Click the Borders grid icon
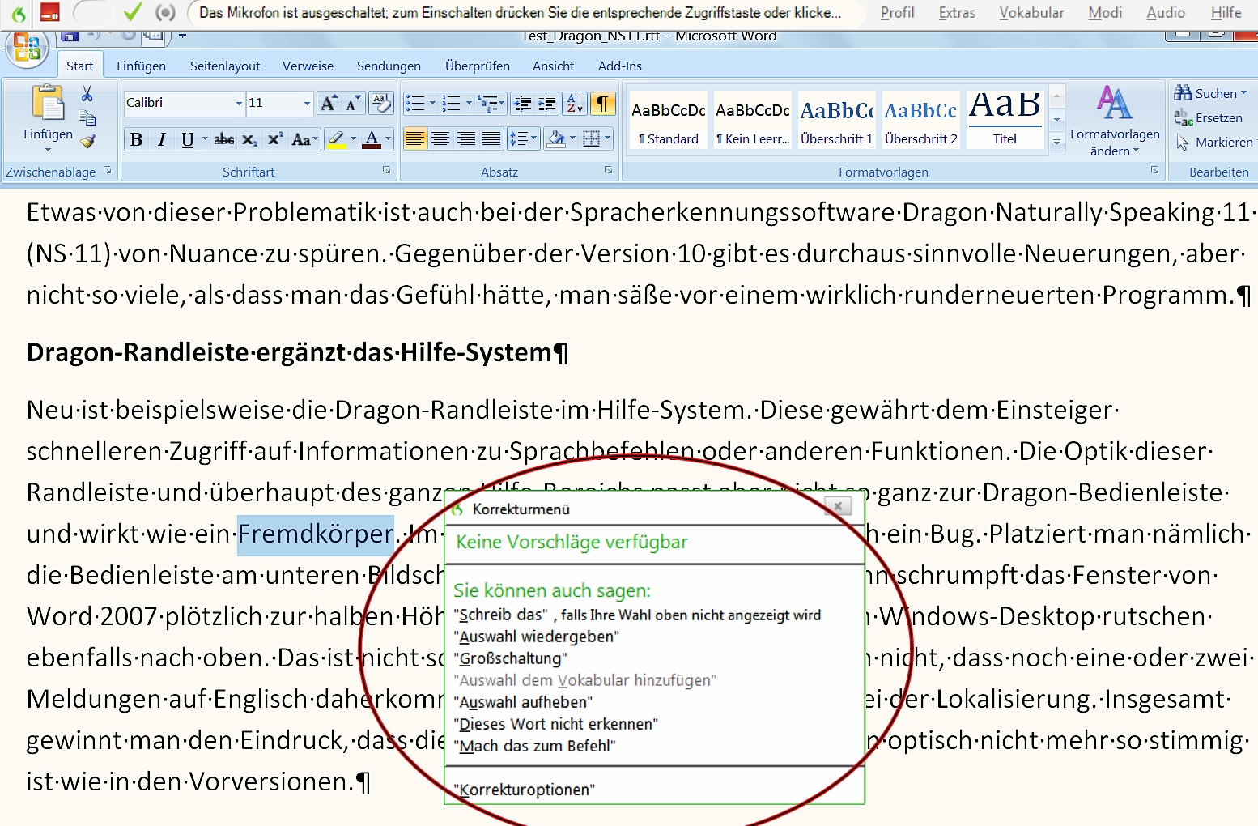The width and height of the screenshot is (1258, 826). pos(592,139)
